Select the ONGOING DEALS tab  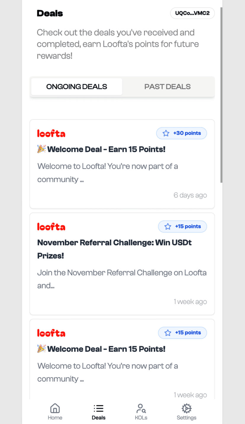tap(77, 87)
